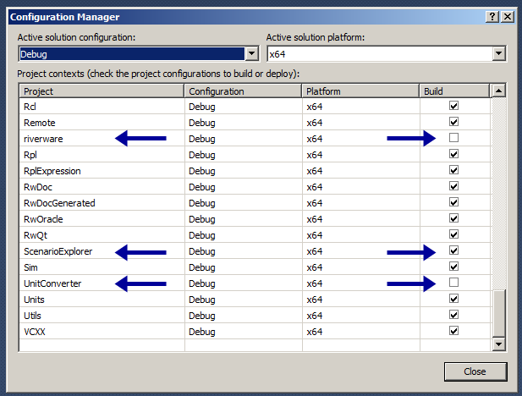
Task: Open Active solution configuration dropdown
Action: [252, 53]
